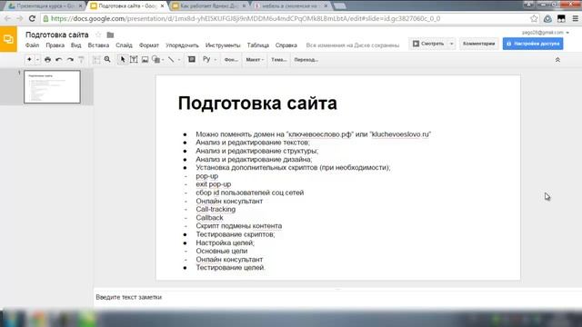Bookmark this page with the star icon

click(534, 18)
